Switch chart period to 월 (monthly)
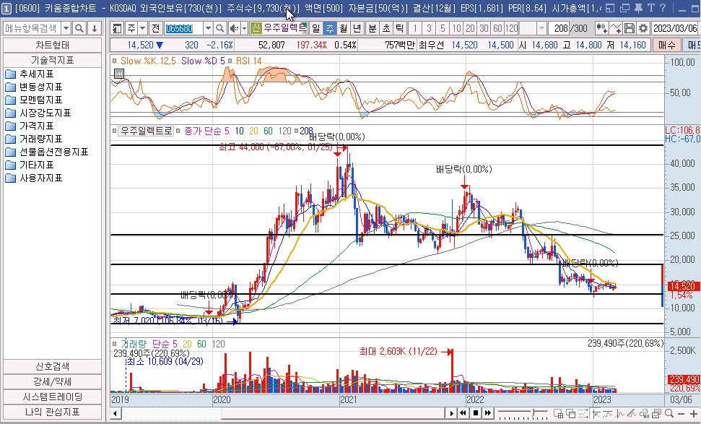Image resolution: width=701 pixels, height=424 pixels. (343, 29)
